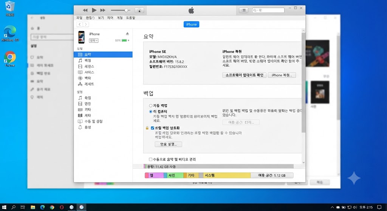Open the Up Next list button

pos(244,10)
